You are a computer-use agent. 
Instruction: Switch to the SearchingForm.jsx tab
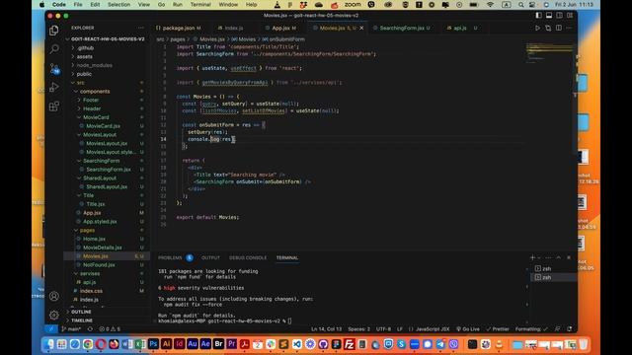[x=402, y=28]
